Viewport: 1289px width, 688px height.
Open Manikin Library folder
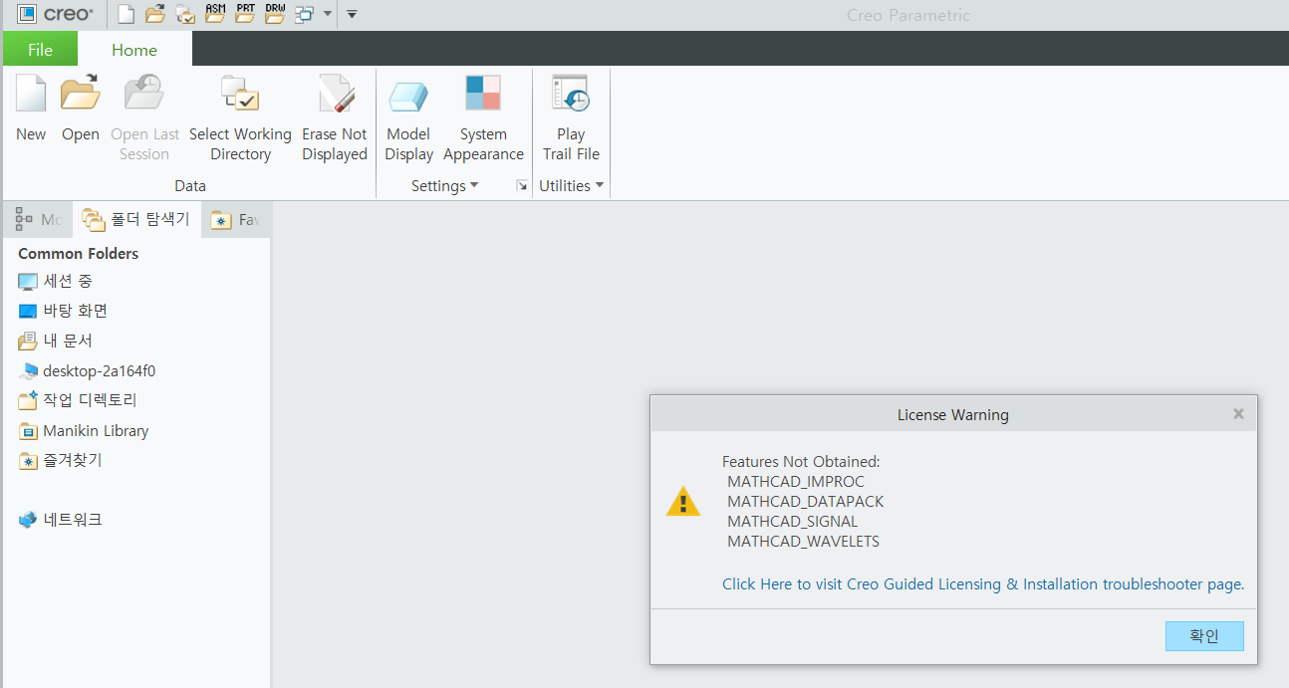(x=84, y=431)
